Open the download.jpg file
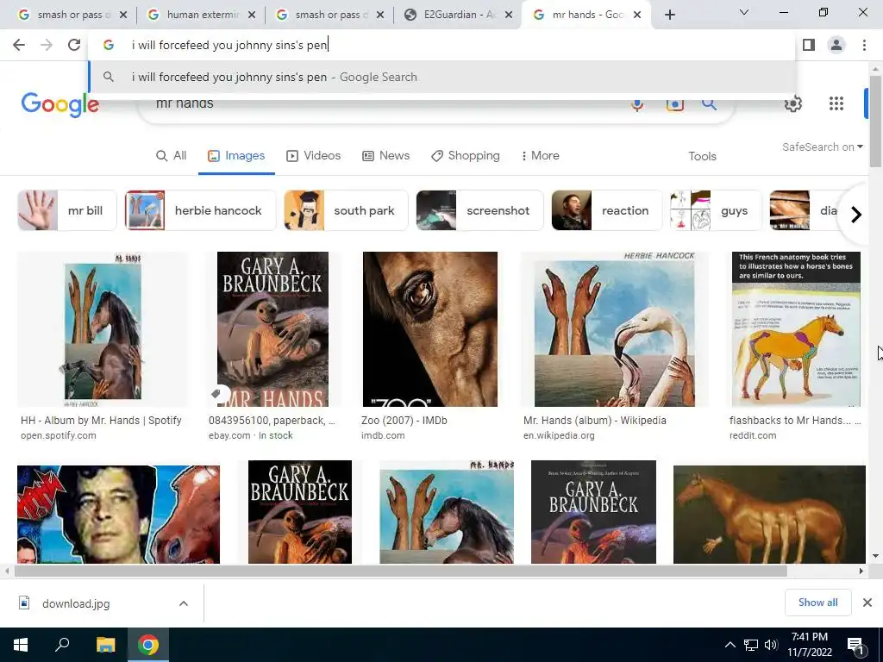 (x=76, y=603)
